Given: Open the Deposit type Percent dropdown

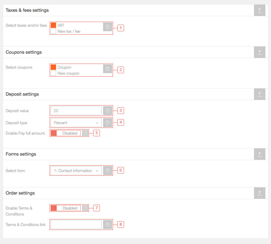Looking at the screenshot, I should click(76, 123).
